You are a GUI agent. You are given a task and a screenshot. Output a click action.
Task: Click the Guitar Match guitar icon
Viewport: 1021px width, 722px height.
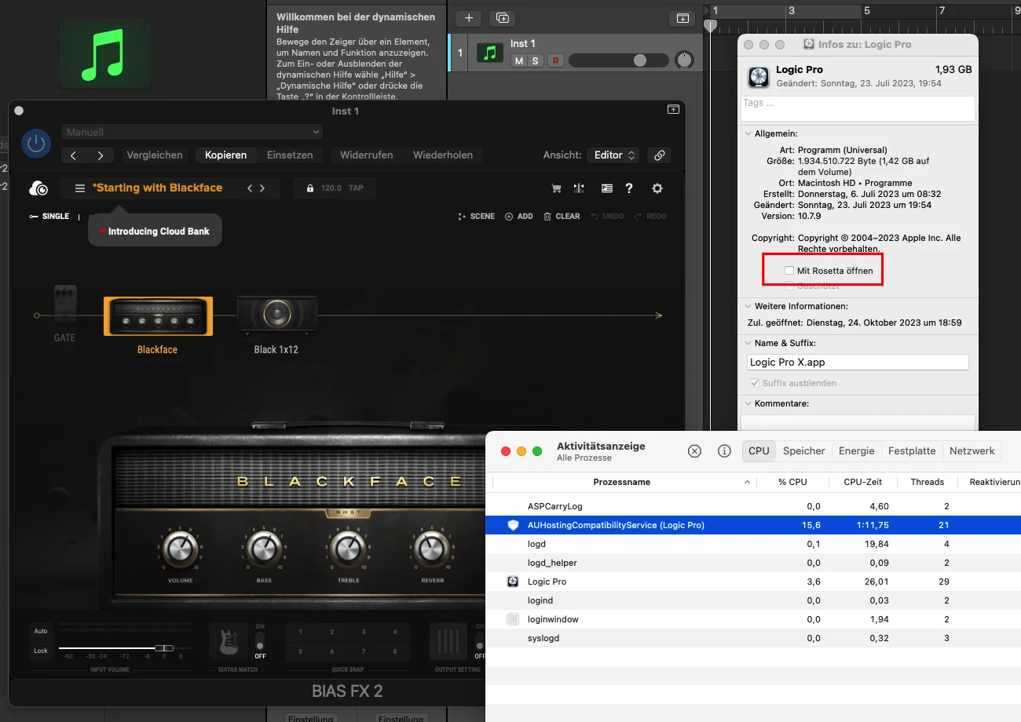point(228,642)
